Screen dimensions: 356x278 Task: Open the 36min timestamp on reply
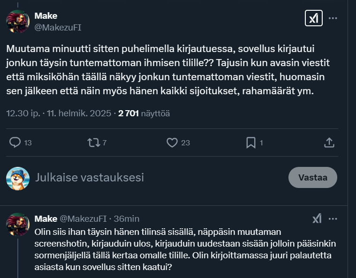(x=126, y=218)
